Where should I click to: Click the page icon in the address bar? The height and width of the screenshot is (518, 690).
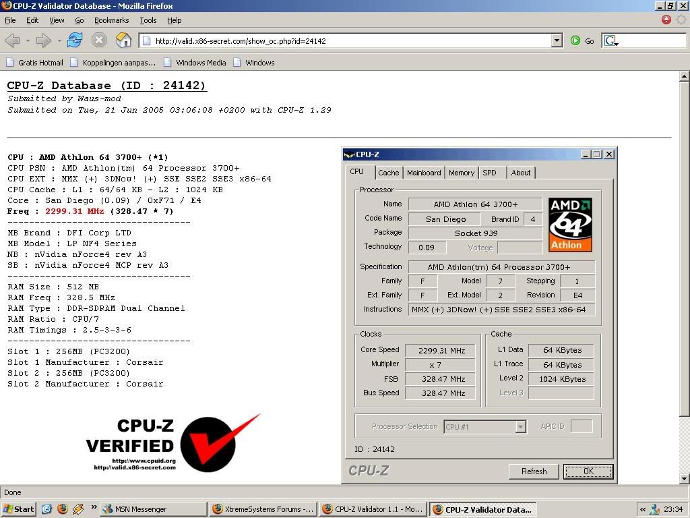146,41
